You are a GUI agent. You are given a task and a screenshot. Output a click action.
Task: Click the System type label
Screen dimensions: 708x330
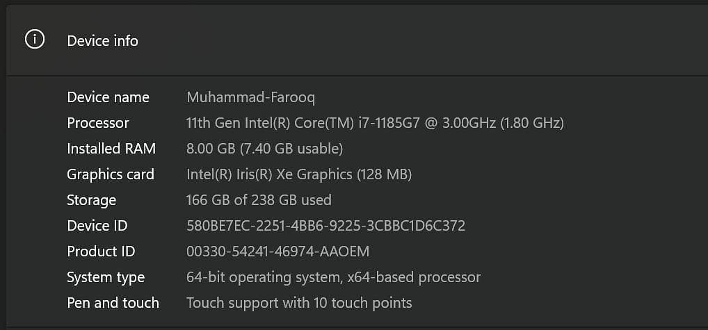[x=106, y=278]
